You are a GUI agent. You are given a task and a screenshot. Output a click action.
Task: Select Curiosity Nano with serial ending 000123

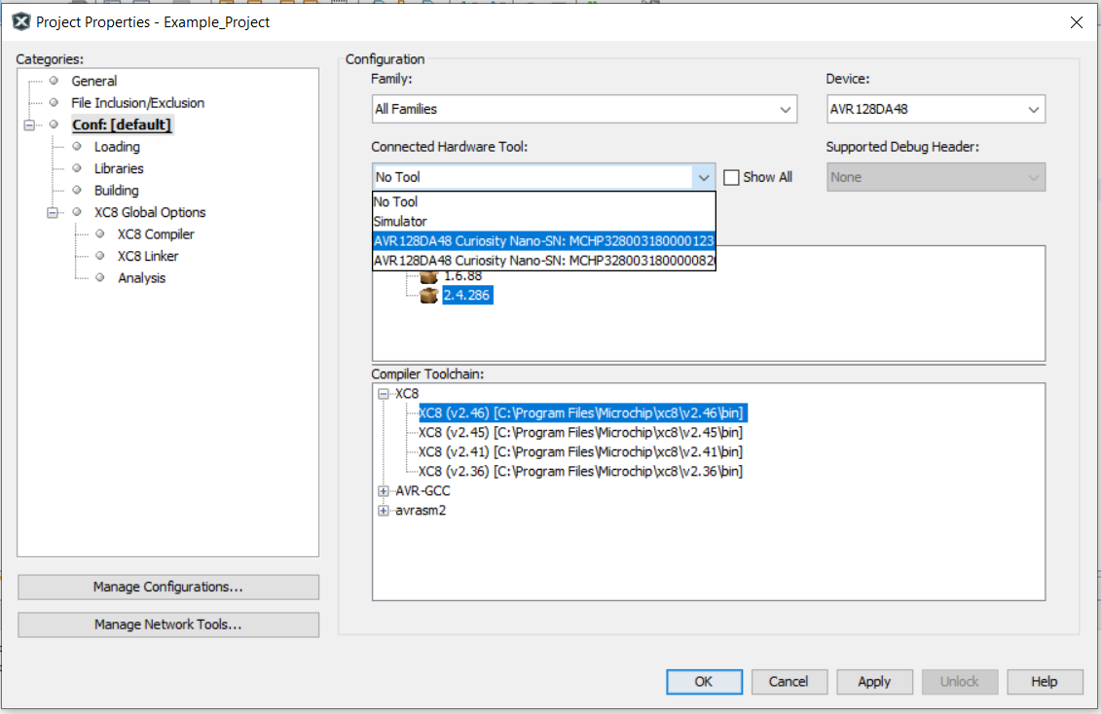543,241
